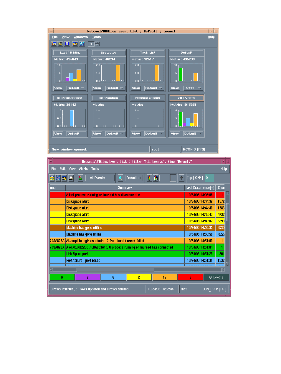Click the All Events monitor title button
The height and width of the screenshot is (374, 281).
(186, 98)
